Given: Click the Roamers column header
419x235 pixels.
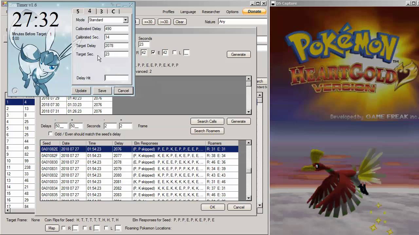Looking at the screenshot, I should pos(222,143).
